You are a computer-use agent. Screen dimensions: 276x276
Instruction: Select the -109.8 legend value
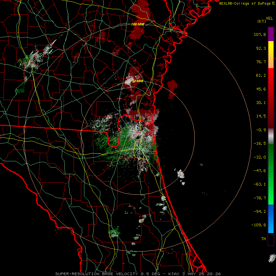(x=259, y=225)
